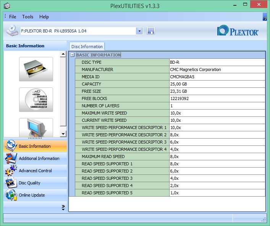Click the Additional Information icon

coord(11,158)
